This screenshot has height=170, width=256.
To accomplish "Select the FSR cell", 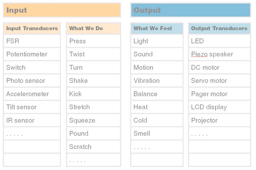I will pos(32,41).
